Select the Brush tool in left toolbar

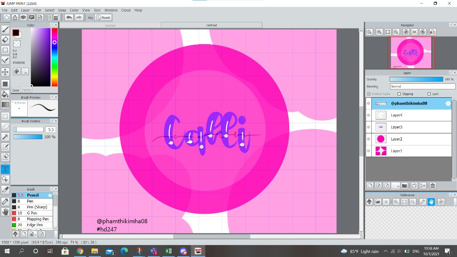coord(5,29)
